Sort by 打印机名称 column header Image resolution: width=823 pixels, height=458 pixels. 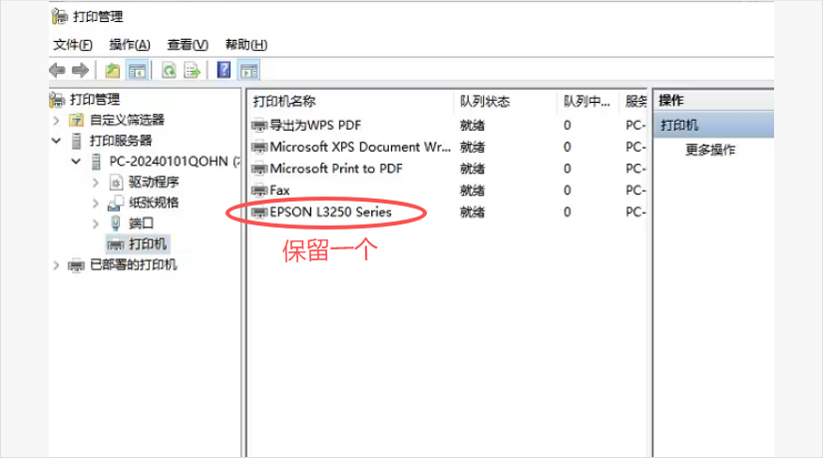tap(284, 102)
